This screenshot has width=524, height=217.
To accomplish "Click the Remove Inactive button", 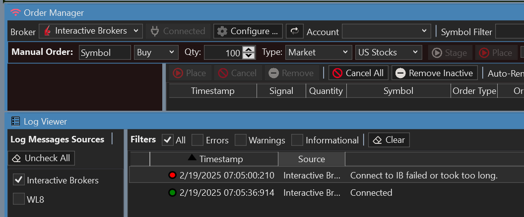I will (435, 73).
